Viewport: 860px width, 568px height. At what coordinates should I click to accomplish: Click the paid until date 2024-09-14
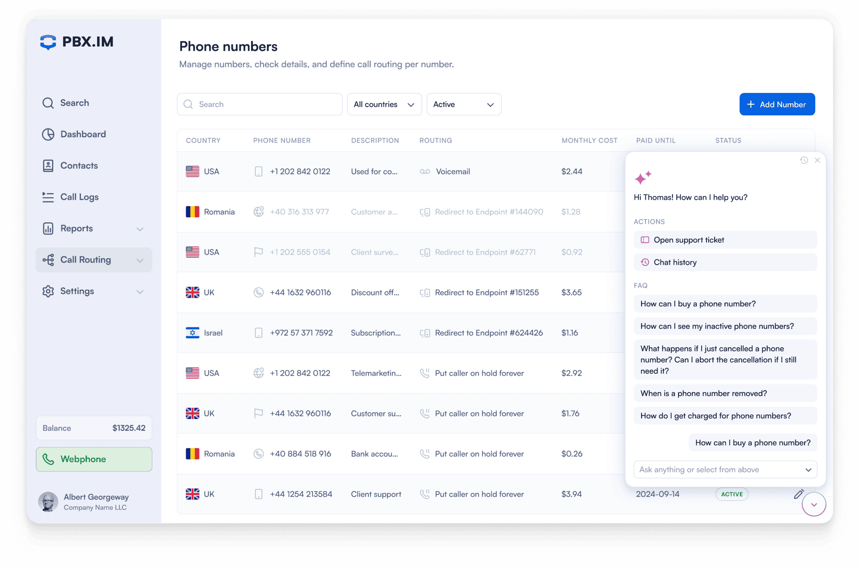(657, 494)
